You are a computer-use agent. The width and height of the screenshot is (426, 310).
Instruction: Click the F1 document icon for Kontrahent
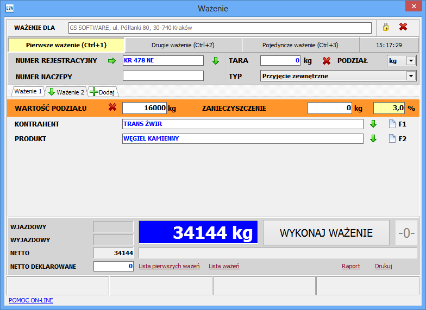tap(392, 124)
